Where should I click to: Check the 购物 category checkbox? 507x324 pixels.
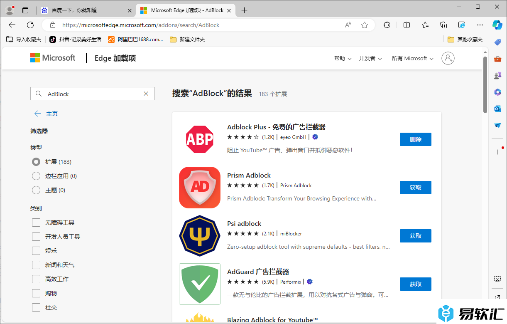(36, 293)
